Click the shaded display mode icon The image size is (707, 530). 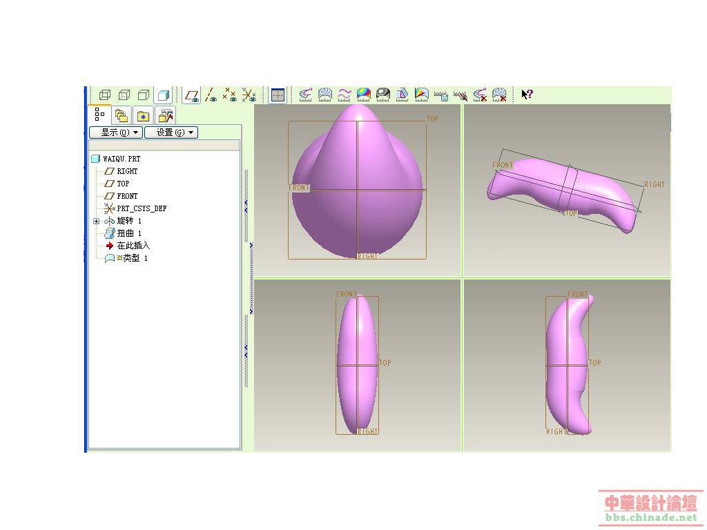tap(163, 95)
